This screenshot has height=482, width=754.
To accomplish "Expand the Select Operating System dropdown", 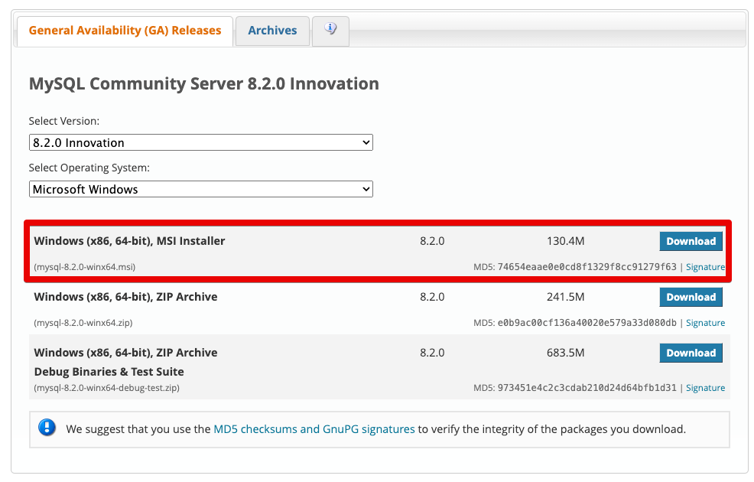I will pos(200,189).
